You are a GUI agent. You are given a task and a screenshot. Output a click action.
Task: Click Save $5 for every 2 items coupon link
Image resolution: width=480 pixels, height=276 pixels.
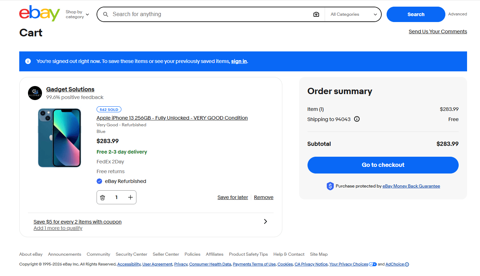[x=78, y=222]
